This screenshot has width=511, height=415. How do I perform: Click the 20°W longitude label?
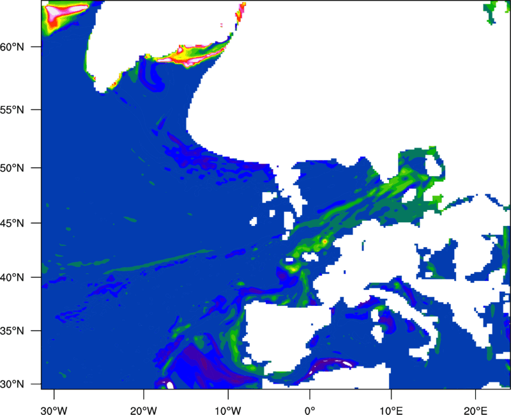tap(143, 411)
